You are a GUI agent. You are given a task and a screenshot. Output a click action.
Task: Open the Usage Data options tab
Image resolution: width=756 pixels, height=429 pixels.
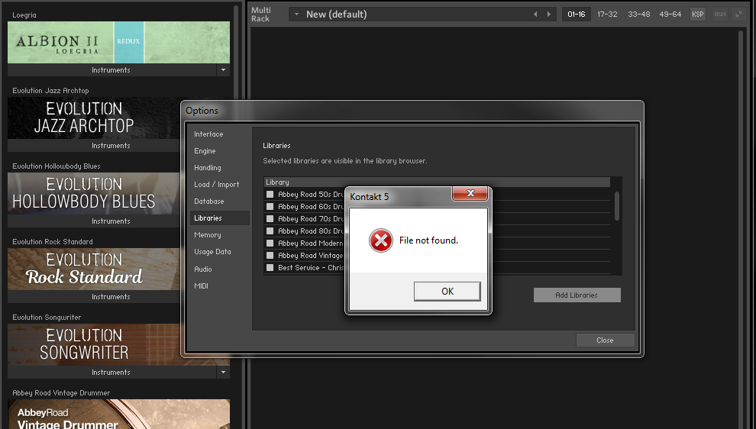[212, 252]
